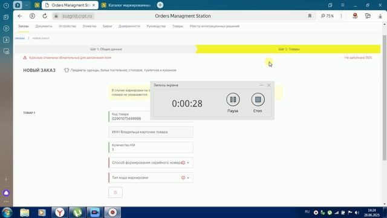Add a new browser tab with plus
Image resolution: width=387 pixels, height=218 pixels.
[160, 5]
